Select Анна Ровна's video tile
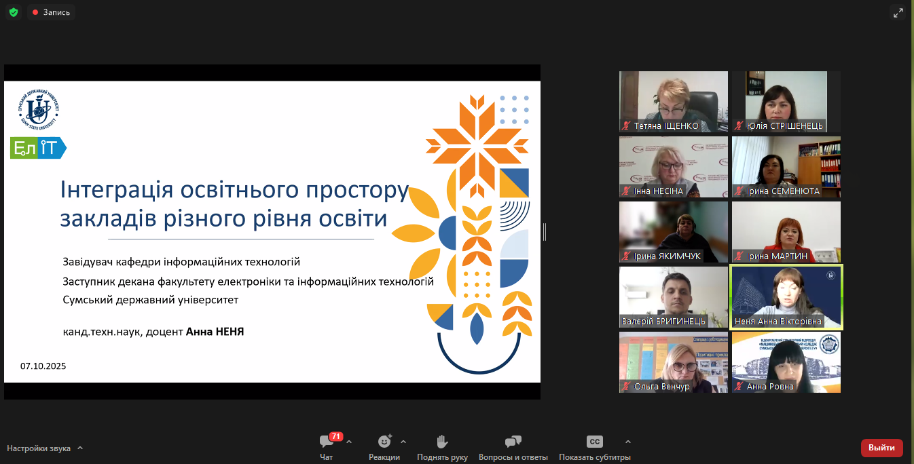 tap(786, 362)
